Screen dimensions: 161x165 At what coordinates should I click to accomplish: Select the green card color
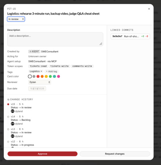pos(50,76)
